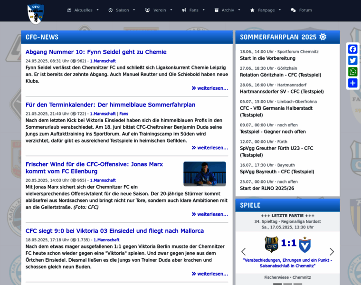This screenshot has height=285, width=361.
Task: Share page via WhatsApp
Action: 353,72
